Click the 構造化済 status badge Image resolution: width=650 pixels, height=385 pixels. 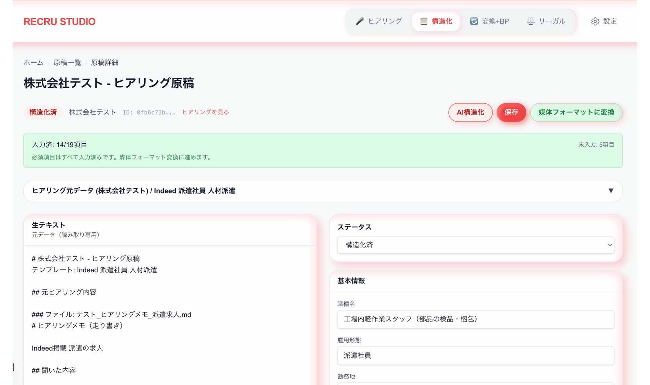click(43, 112)
